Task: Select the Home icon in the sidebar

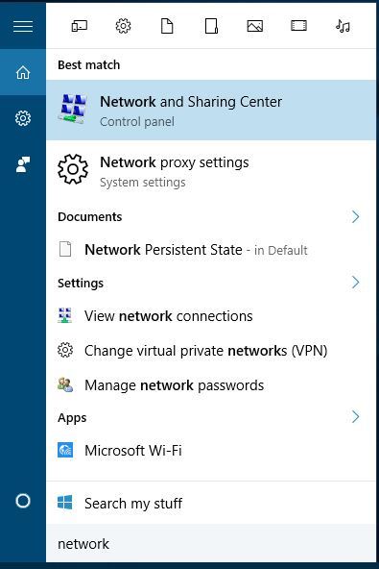Action: 23,72
